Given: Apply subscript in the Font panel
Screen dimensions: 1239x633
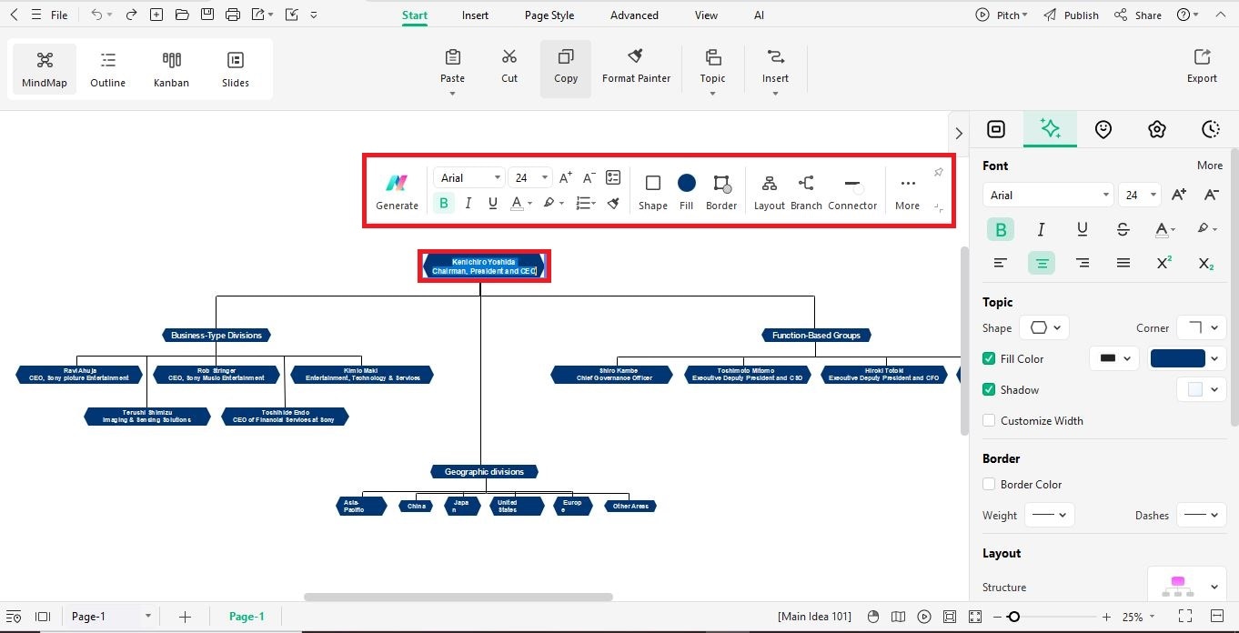Looking at the screenshot, I should click(1206, 264).
